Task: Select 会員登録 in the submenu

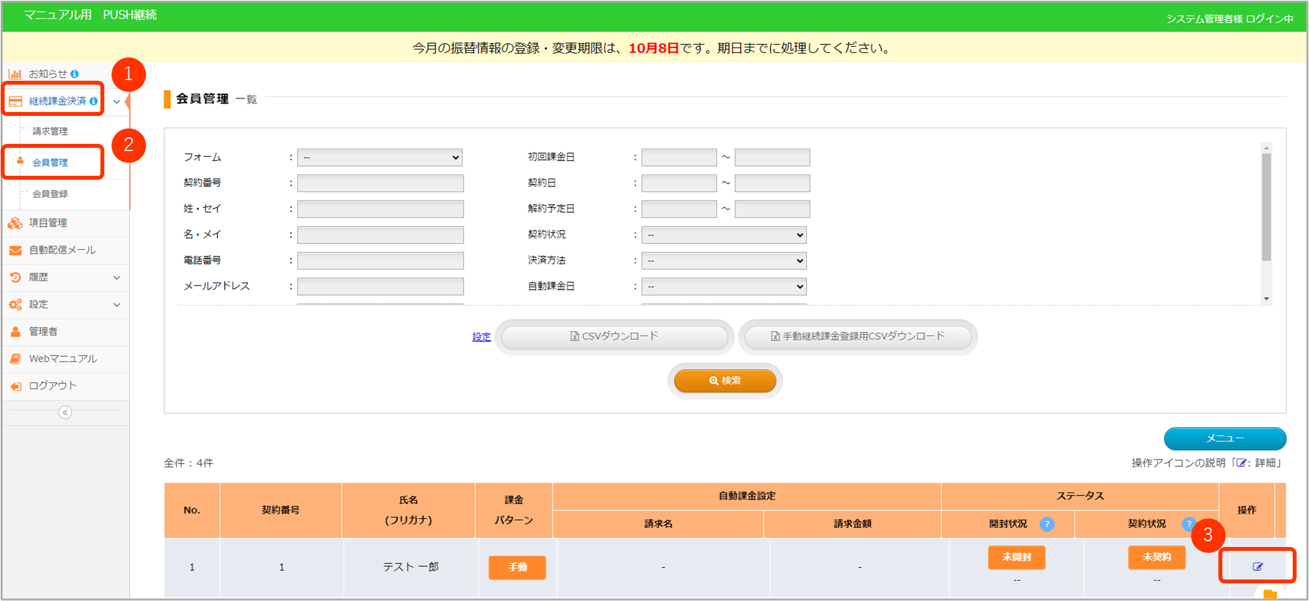Action: (x=50, y=194)
